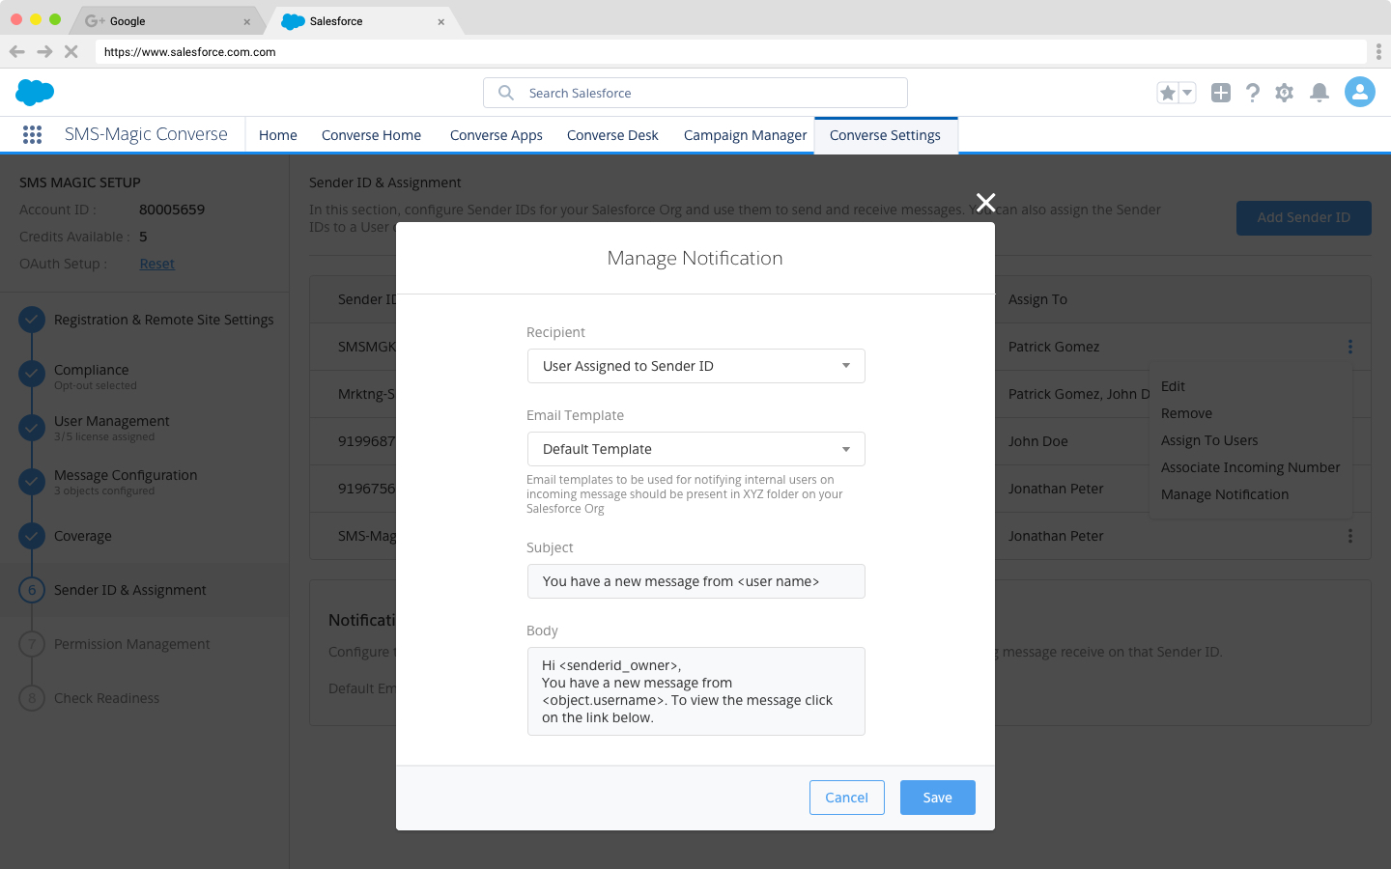Screen dimensions: 1391x869
Task: Click account ID value 80005659
Action: (x=172, y=210)
